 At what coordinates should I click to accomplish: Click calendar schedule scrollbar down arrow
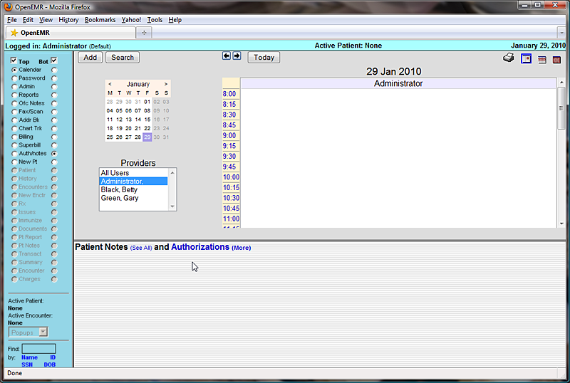(x=561, y=224)
